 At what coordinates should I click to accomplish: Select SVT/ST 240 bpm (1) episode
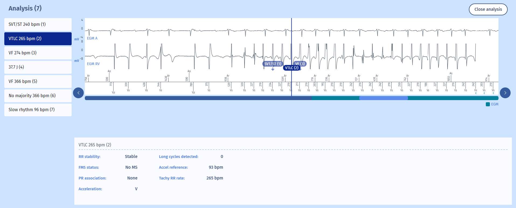coord(38,24)
